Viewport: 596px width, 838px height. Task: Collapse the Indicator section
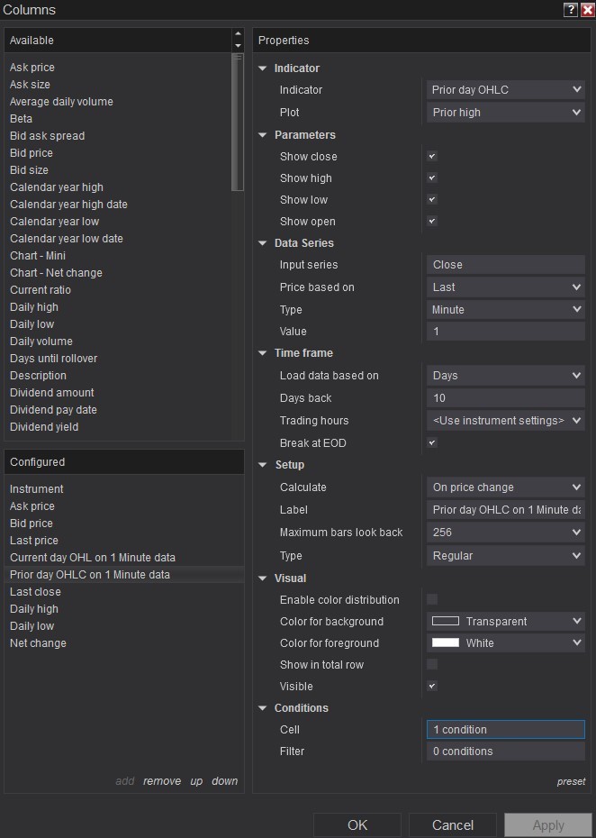click(x=263, y=68)
